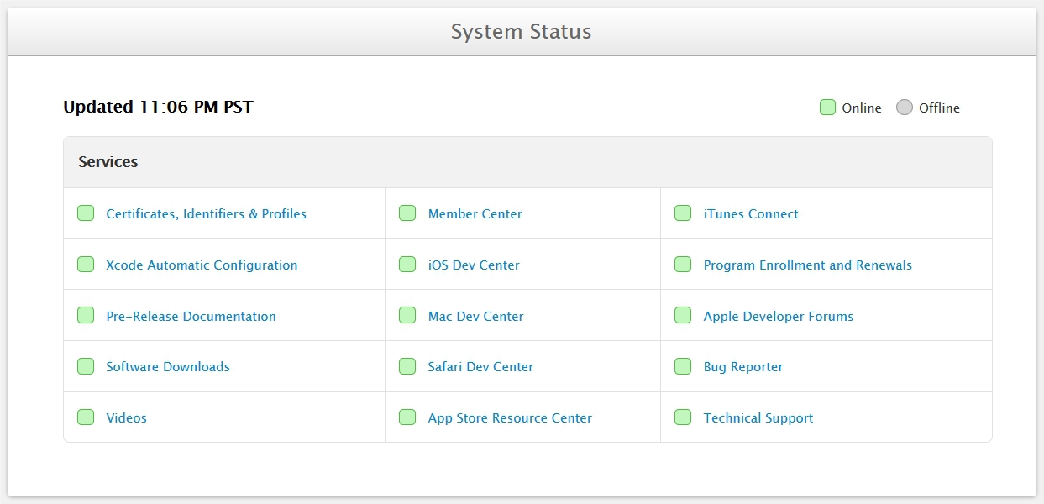Open Certificates, Identifiers & Profiles link
Viewport: 1044px width, 504px height.
pyautogui.click(x=206, y=213)
